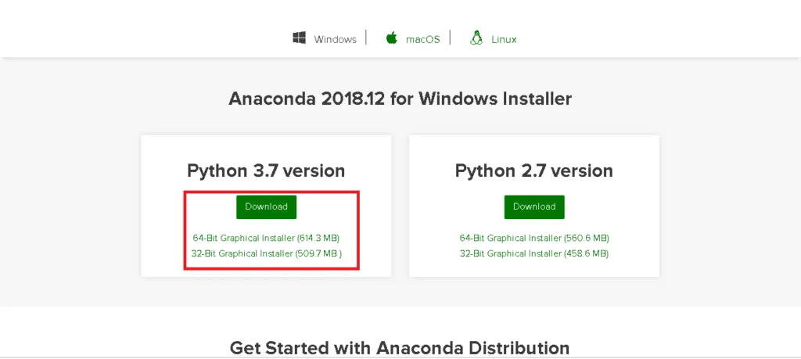Screen dimensions: 801x359
Task: Open 32-Bit Graphical Installer (509.7 MB) link
Action: click(266, 253)
